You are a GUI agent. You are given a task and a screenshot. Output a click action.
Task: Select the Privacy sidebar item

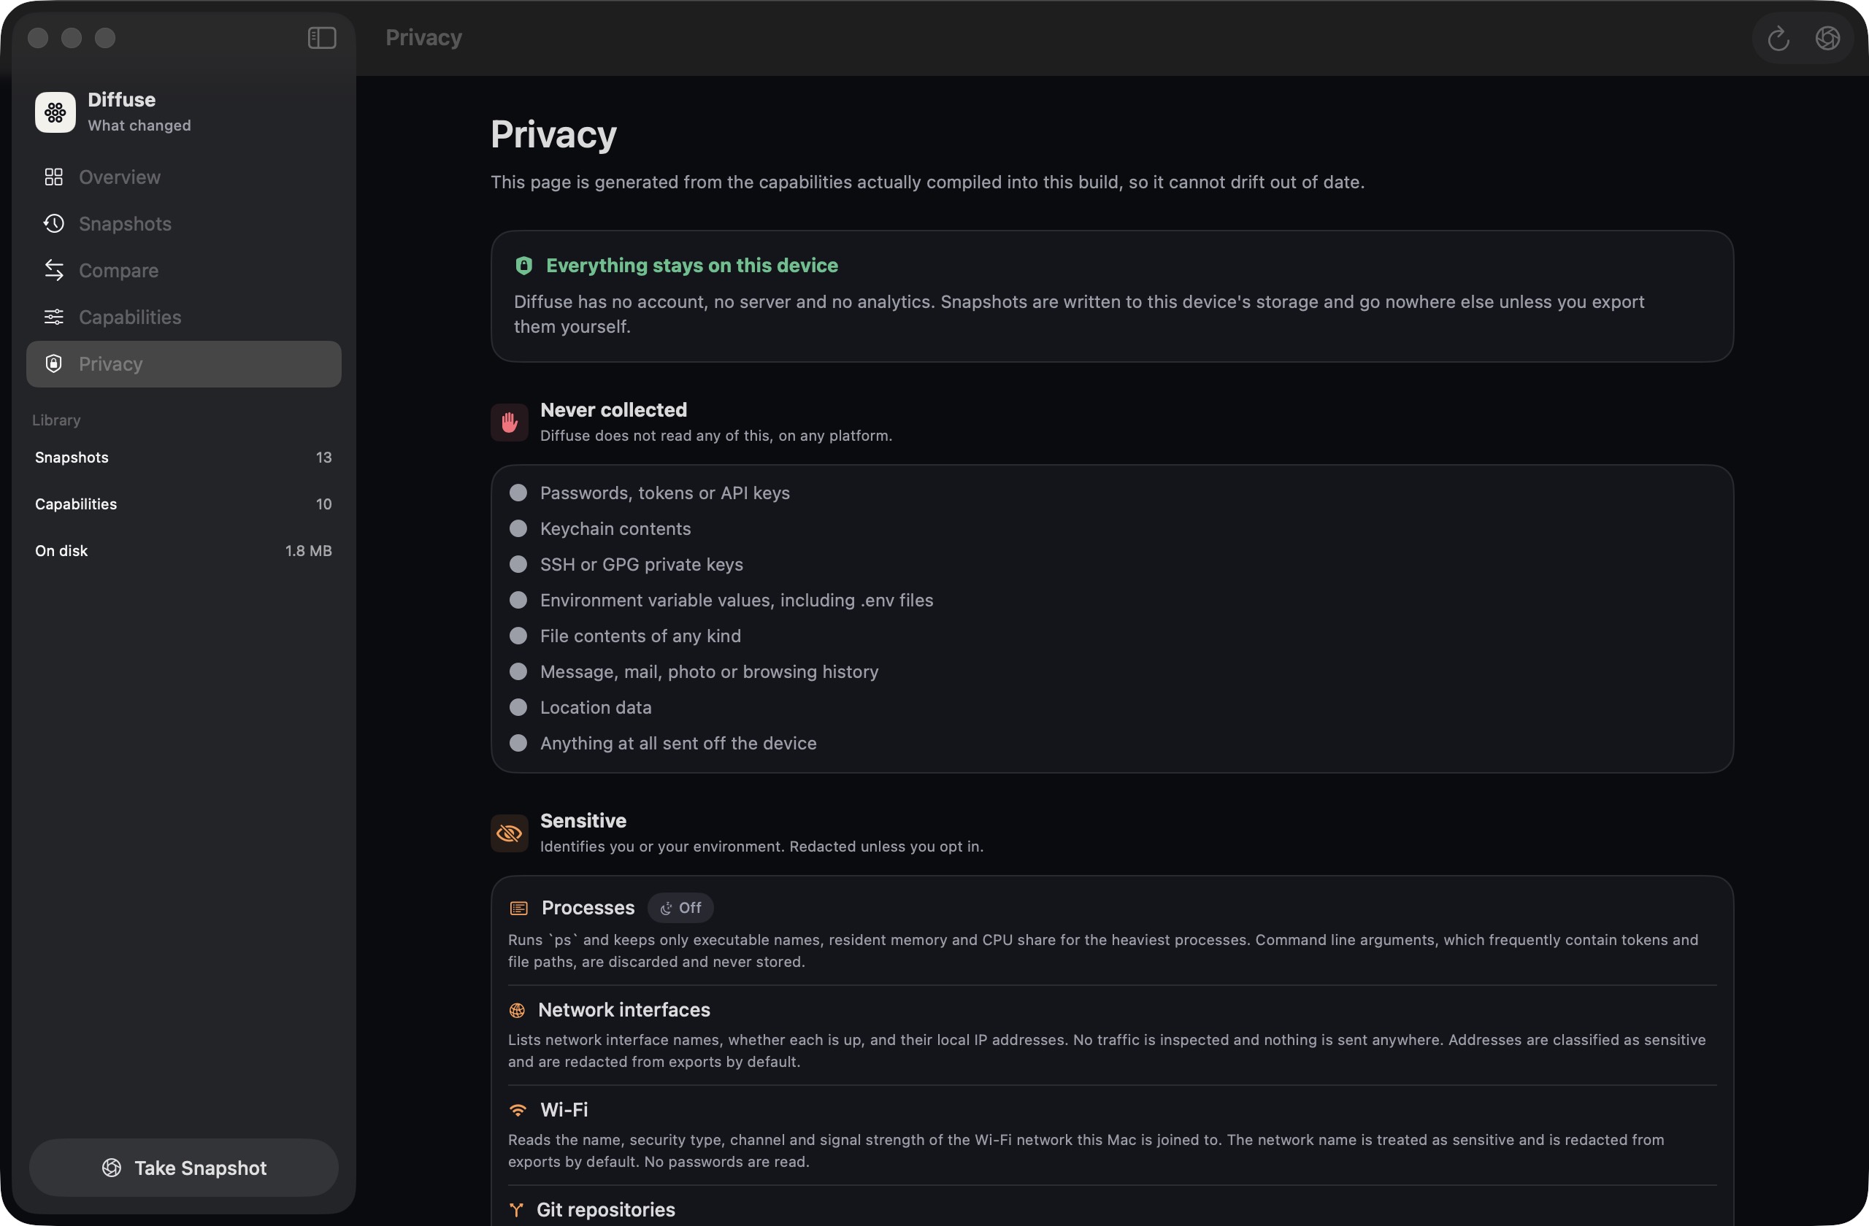tap(184, 364)
